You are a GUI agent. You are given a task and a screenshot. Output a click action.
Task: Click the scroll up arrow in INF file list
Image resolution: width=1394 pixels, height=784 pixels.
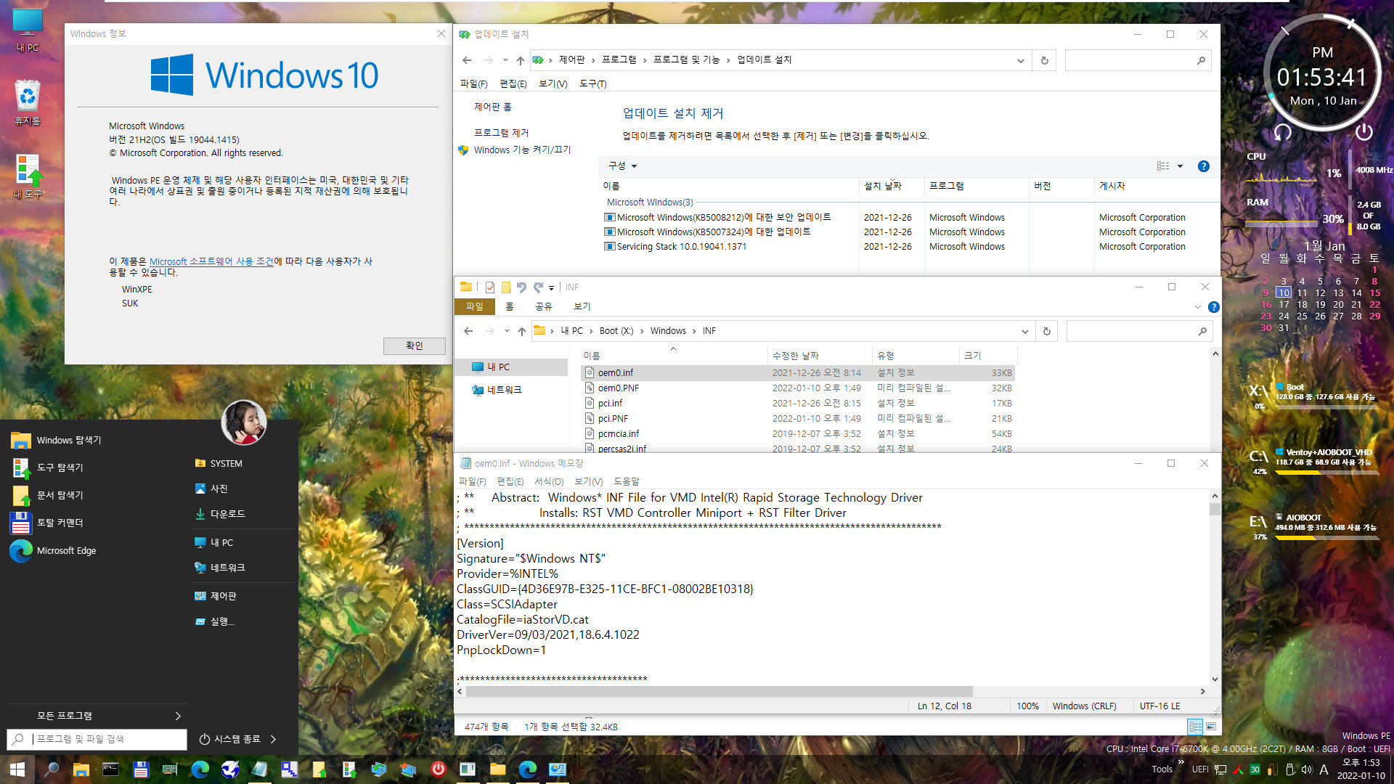pyautogui.click(x=1215, y=354)
